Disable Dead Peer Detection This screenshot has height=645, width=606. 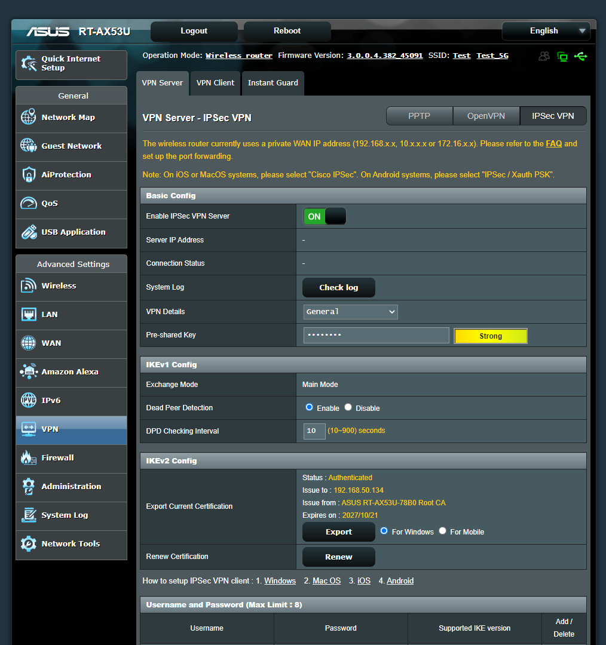point(348,407)
